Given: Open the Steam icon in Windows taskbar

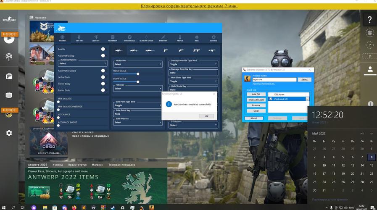Looking at the screenshot, I should tap(113, 207).
